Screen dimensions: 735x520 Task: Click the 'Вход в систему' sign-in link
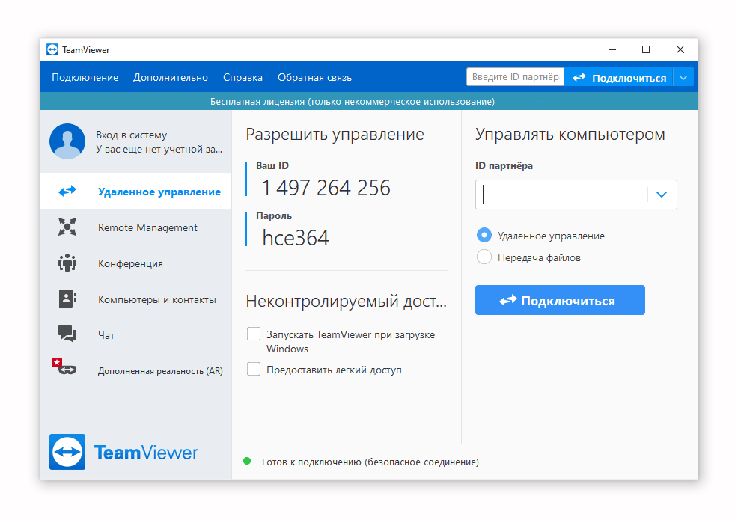(131, 135)
